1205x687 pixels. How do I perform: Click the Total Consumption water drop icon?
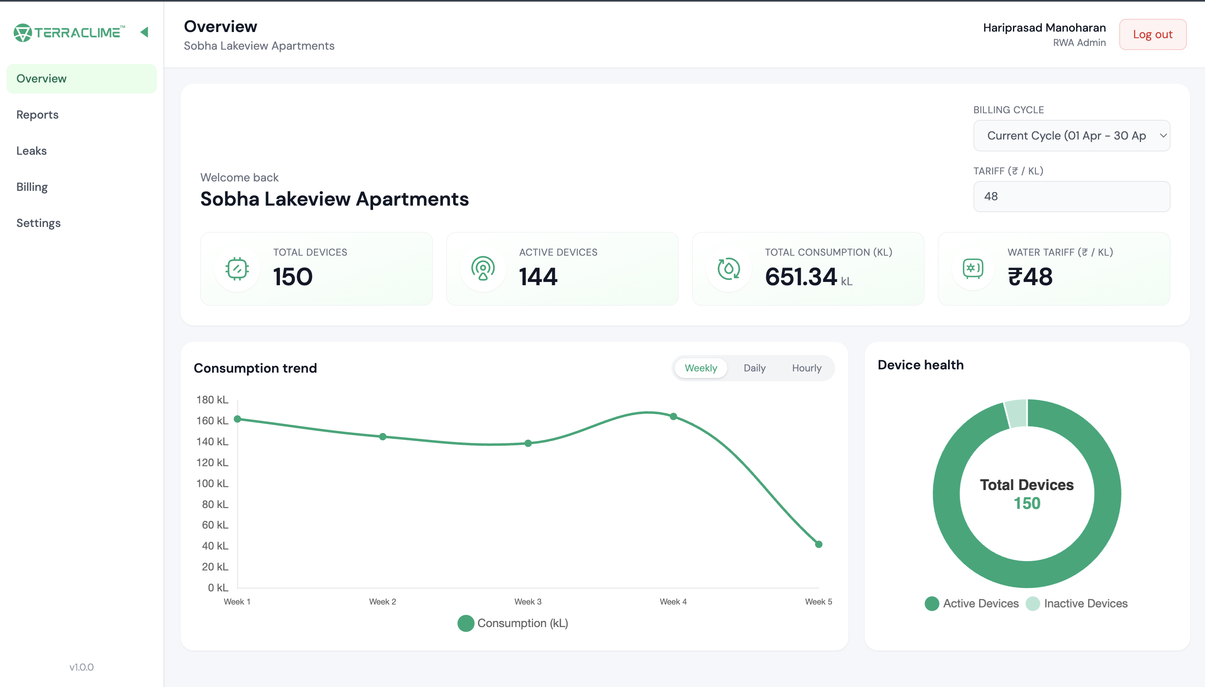click(x=728, y=269)
